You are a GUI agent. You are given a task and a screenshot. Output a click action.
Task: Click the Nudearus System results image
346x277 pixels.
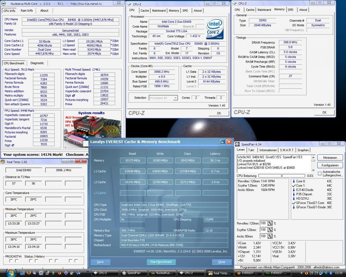coord(92,129)
